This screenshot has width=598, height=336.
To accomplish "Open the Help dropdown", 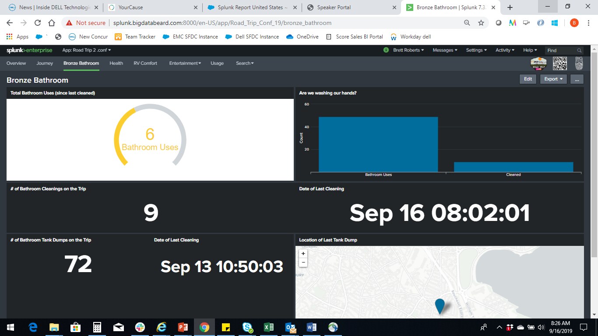I will tap(530, 50).
